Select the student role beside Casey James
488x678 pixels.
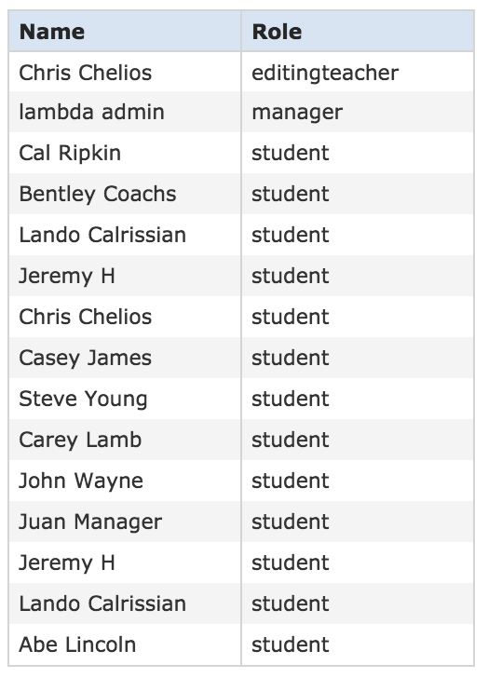(290, 358)
